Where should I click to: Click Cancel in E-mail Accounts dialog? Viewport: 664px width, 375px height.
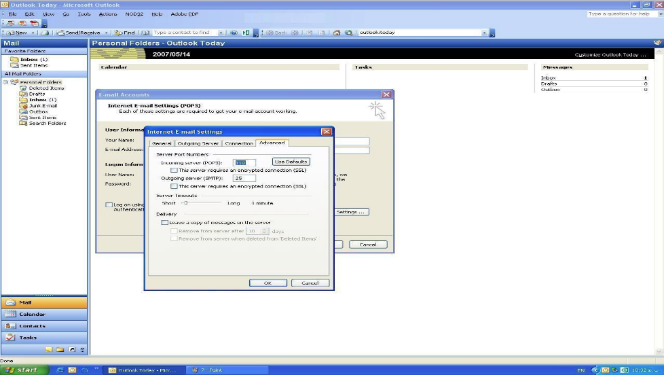pyautogui.click(x=368, y=245)
